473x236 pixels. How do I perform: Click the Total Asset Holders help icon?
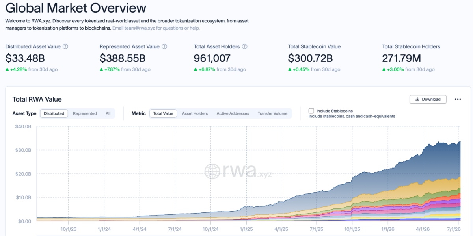click(244, 46)
